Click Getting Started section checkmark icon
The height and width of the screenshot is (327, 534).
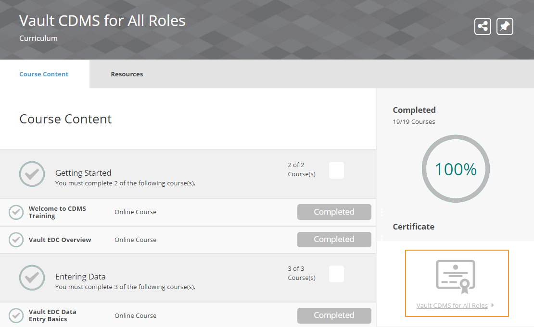point(32,174)
